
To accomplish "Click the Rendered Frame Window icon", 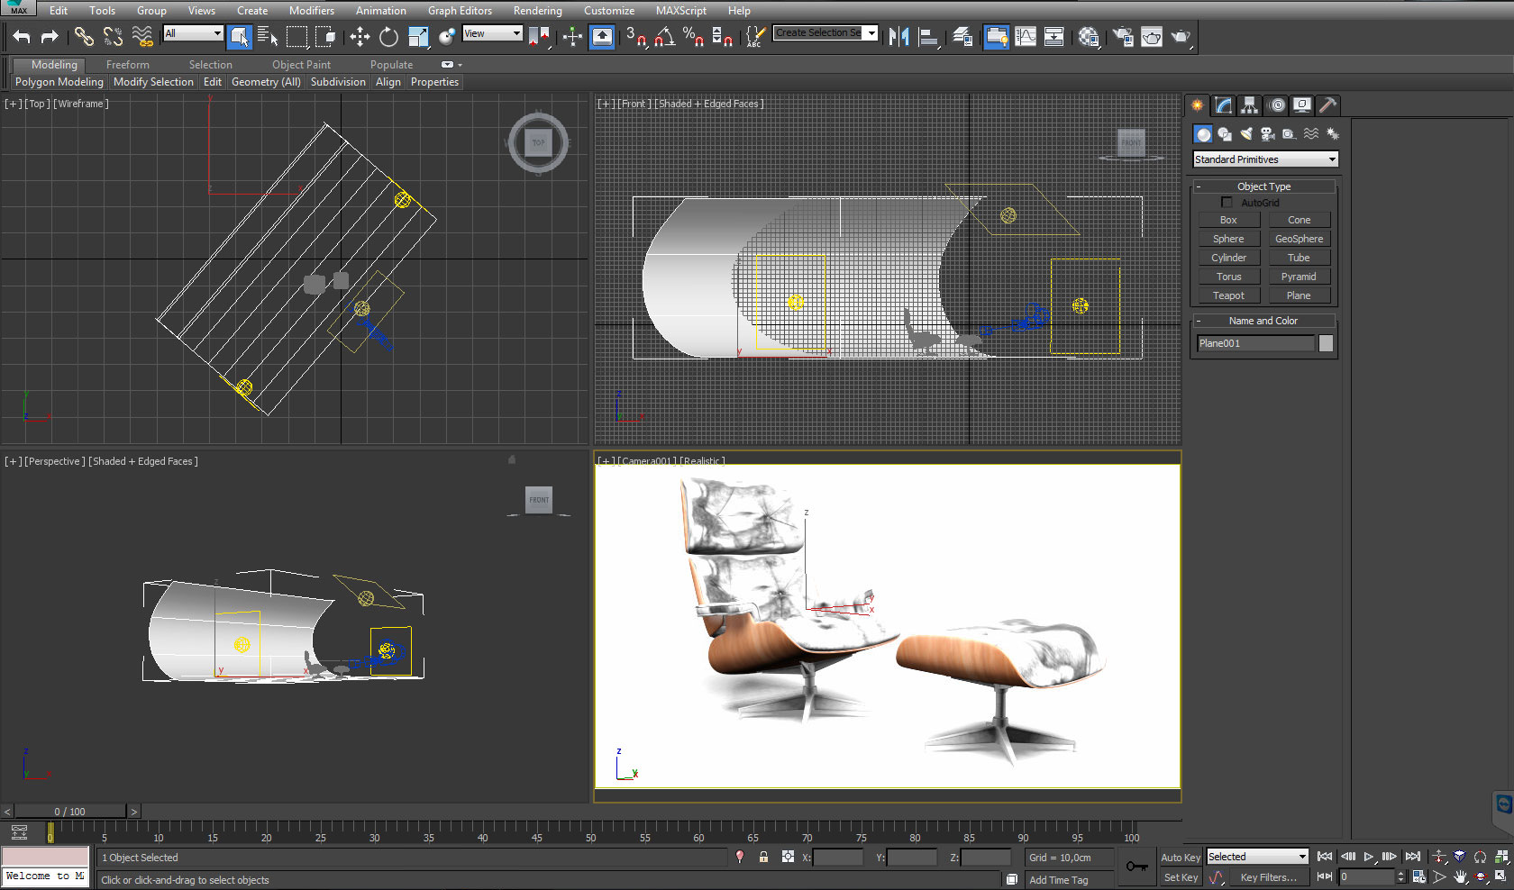I will coord(1152,37).
